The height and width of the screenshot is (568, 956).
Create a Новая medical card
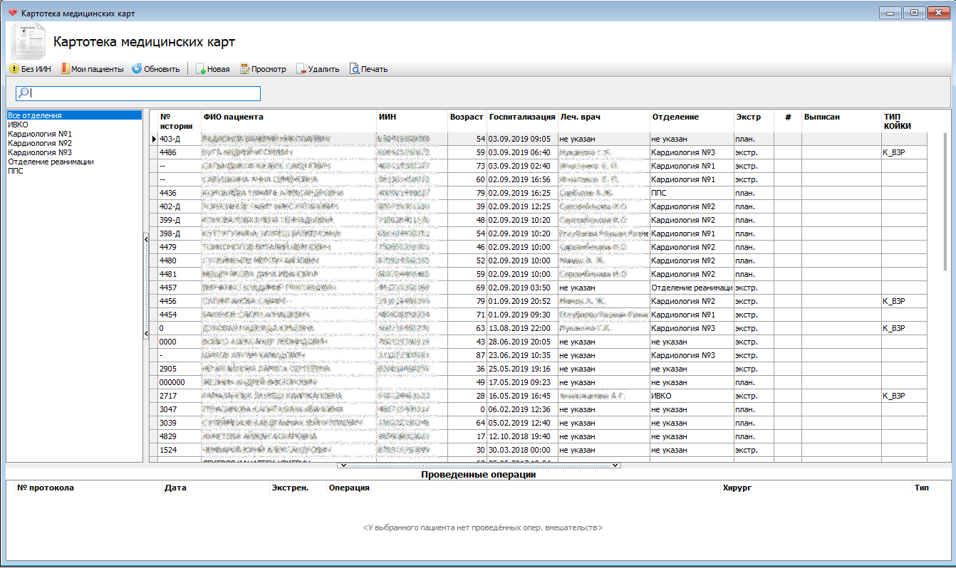213,69
